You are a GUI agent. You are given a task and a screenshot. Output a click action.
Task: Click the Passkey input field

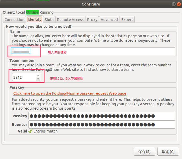(101, 116)
